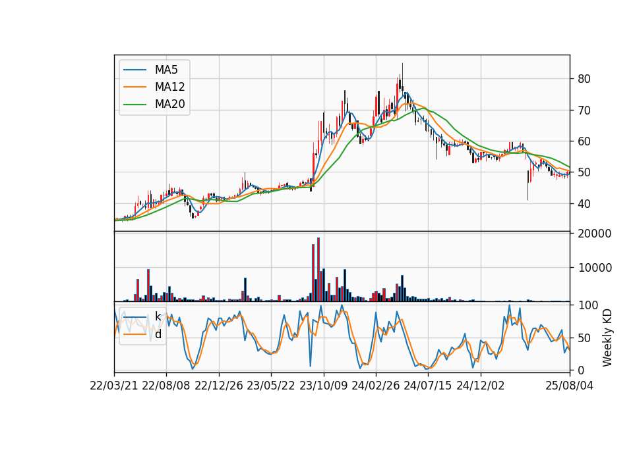Select the 23/05/22 date label
Image resolution: width=633 pixels, height=454 pixels.
pos(271,386)
